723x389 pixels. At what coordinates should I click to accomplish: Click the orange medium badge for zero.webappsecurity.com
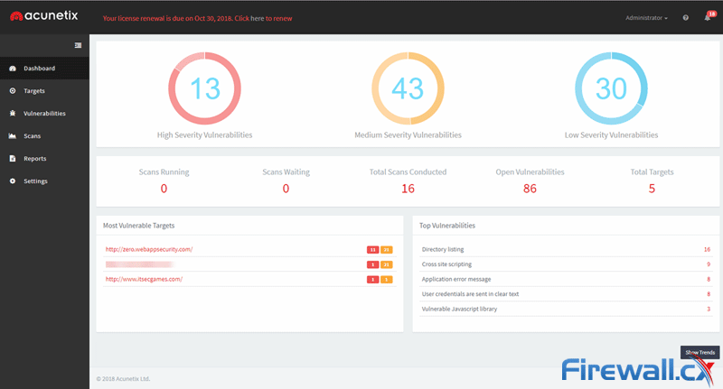click(387, 249)
